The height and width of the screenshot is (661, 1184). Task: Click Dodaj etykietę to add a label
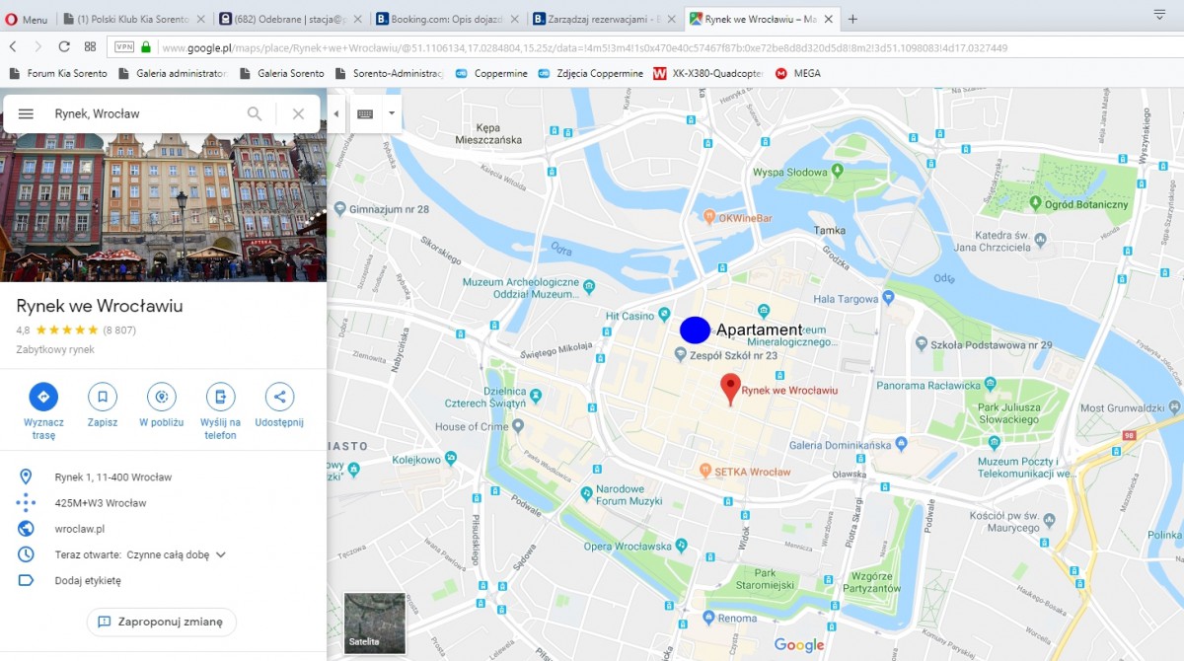point(88,580)
